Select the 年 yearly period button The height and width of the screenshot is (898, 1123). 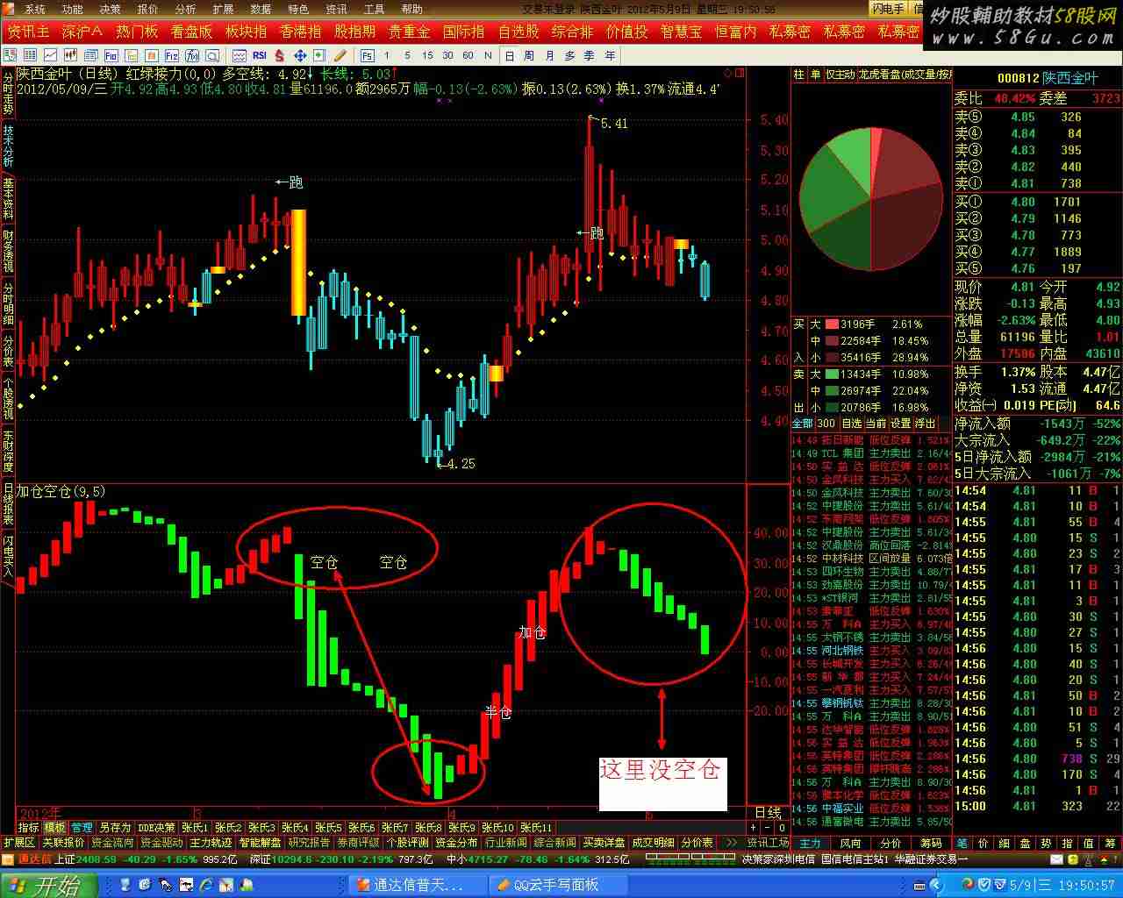(x=610, y=55)
